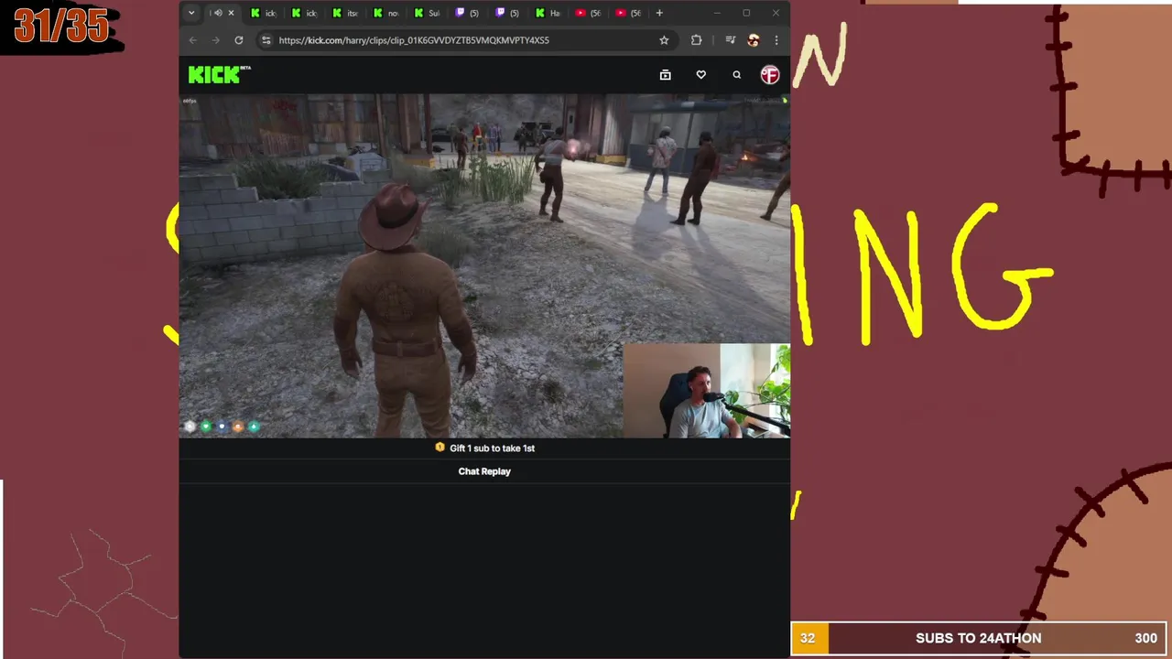The image size is (1172, 659).
Task: Minimize the Chrome window
Action: click(717, 13)
